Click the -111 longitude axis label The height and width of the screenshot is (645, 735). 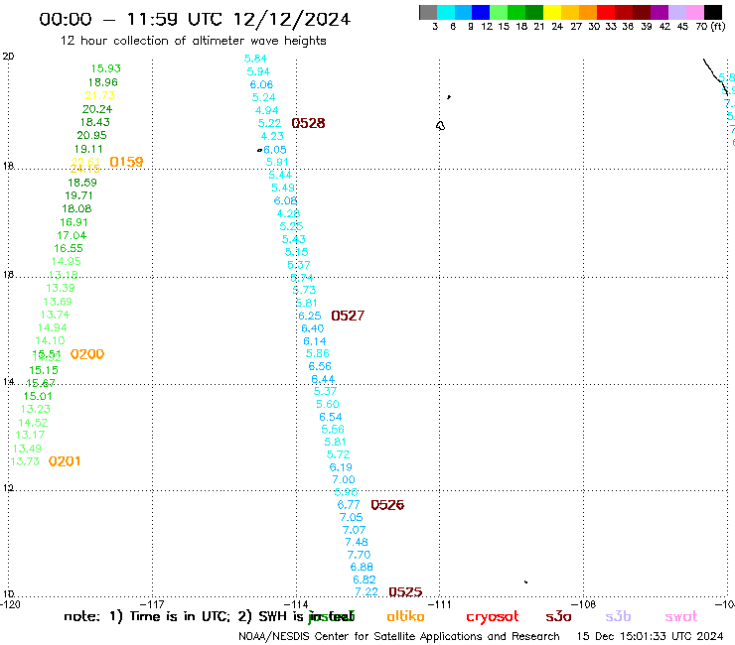pyautogui.click(x=439, y=604)
